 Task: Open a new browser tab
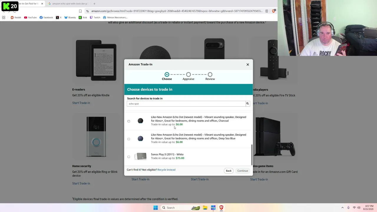(x=94, y=4)
